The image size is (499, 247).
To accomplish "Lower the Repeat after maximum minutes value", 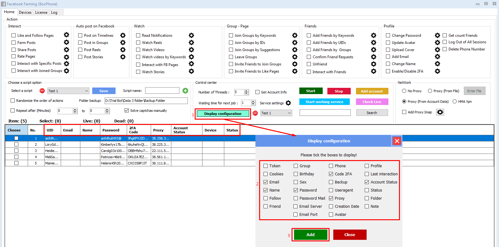I will tap(107, 112).
